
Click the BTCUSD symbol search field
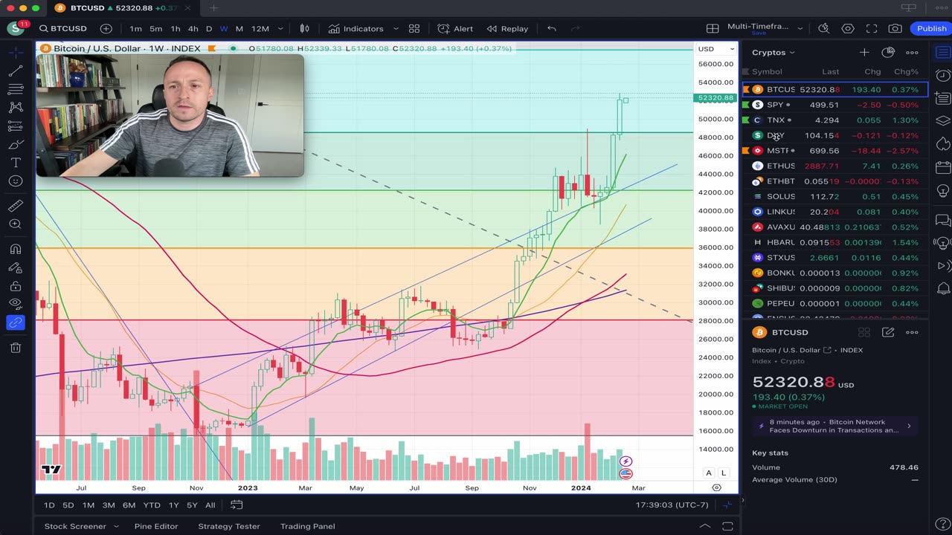pos(63,28)
